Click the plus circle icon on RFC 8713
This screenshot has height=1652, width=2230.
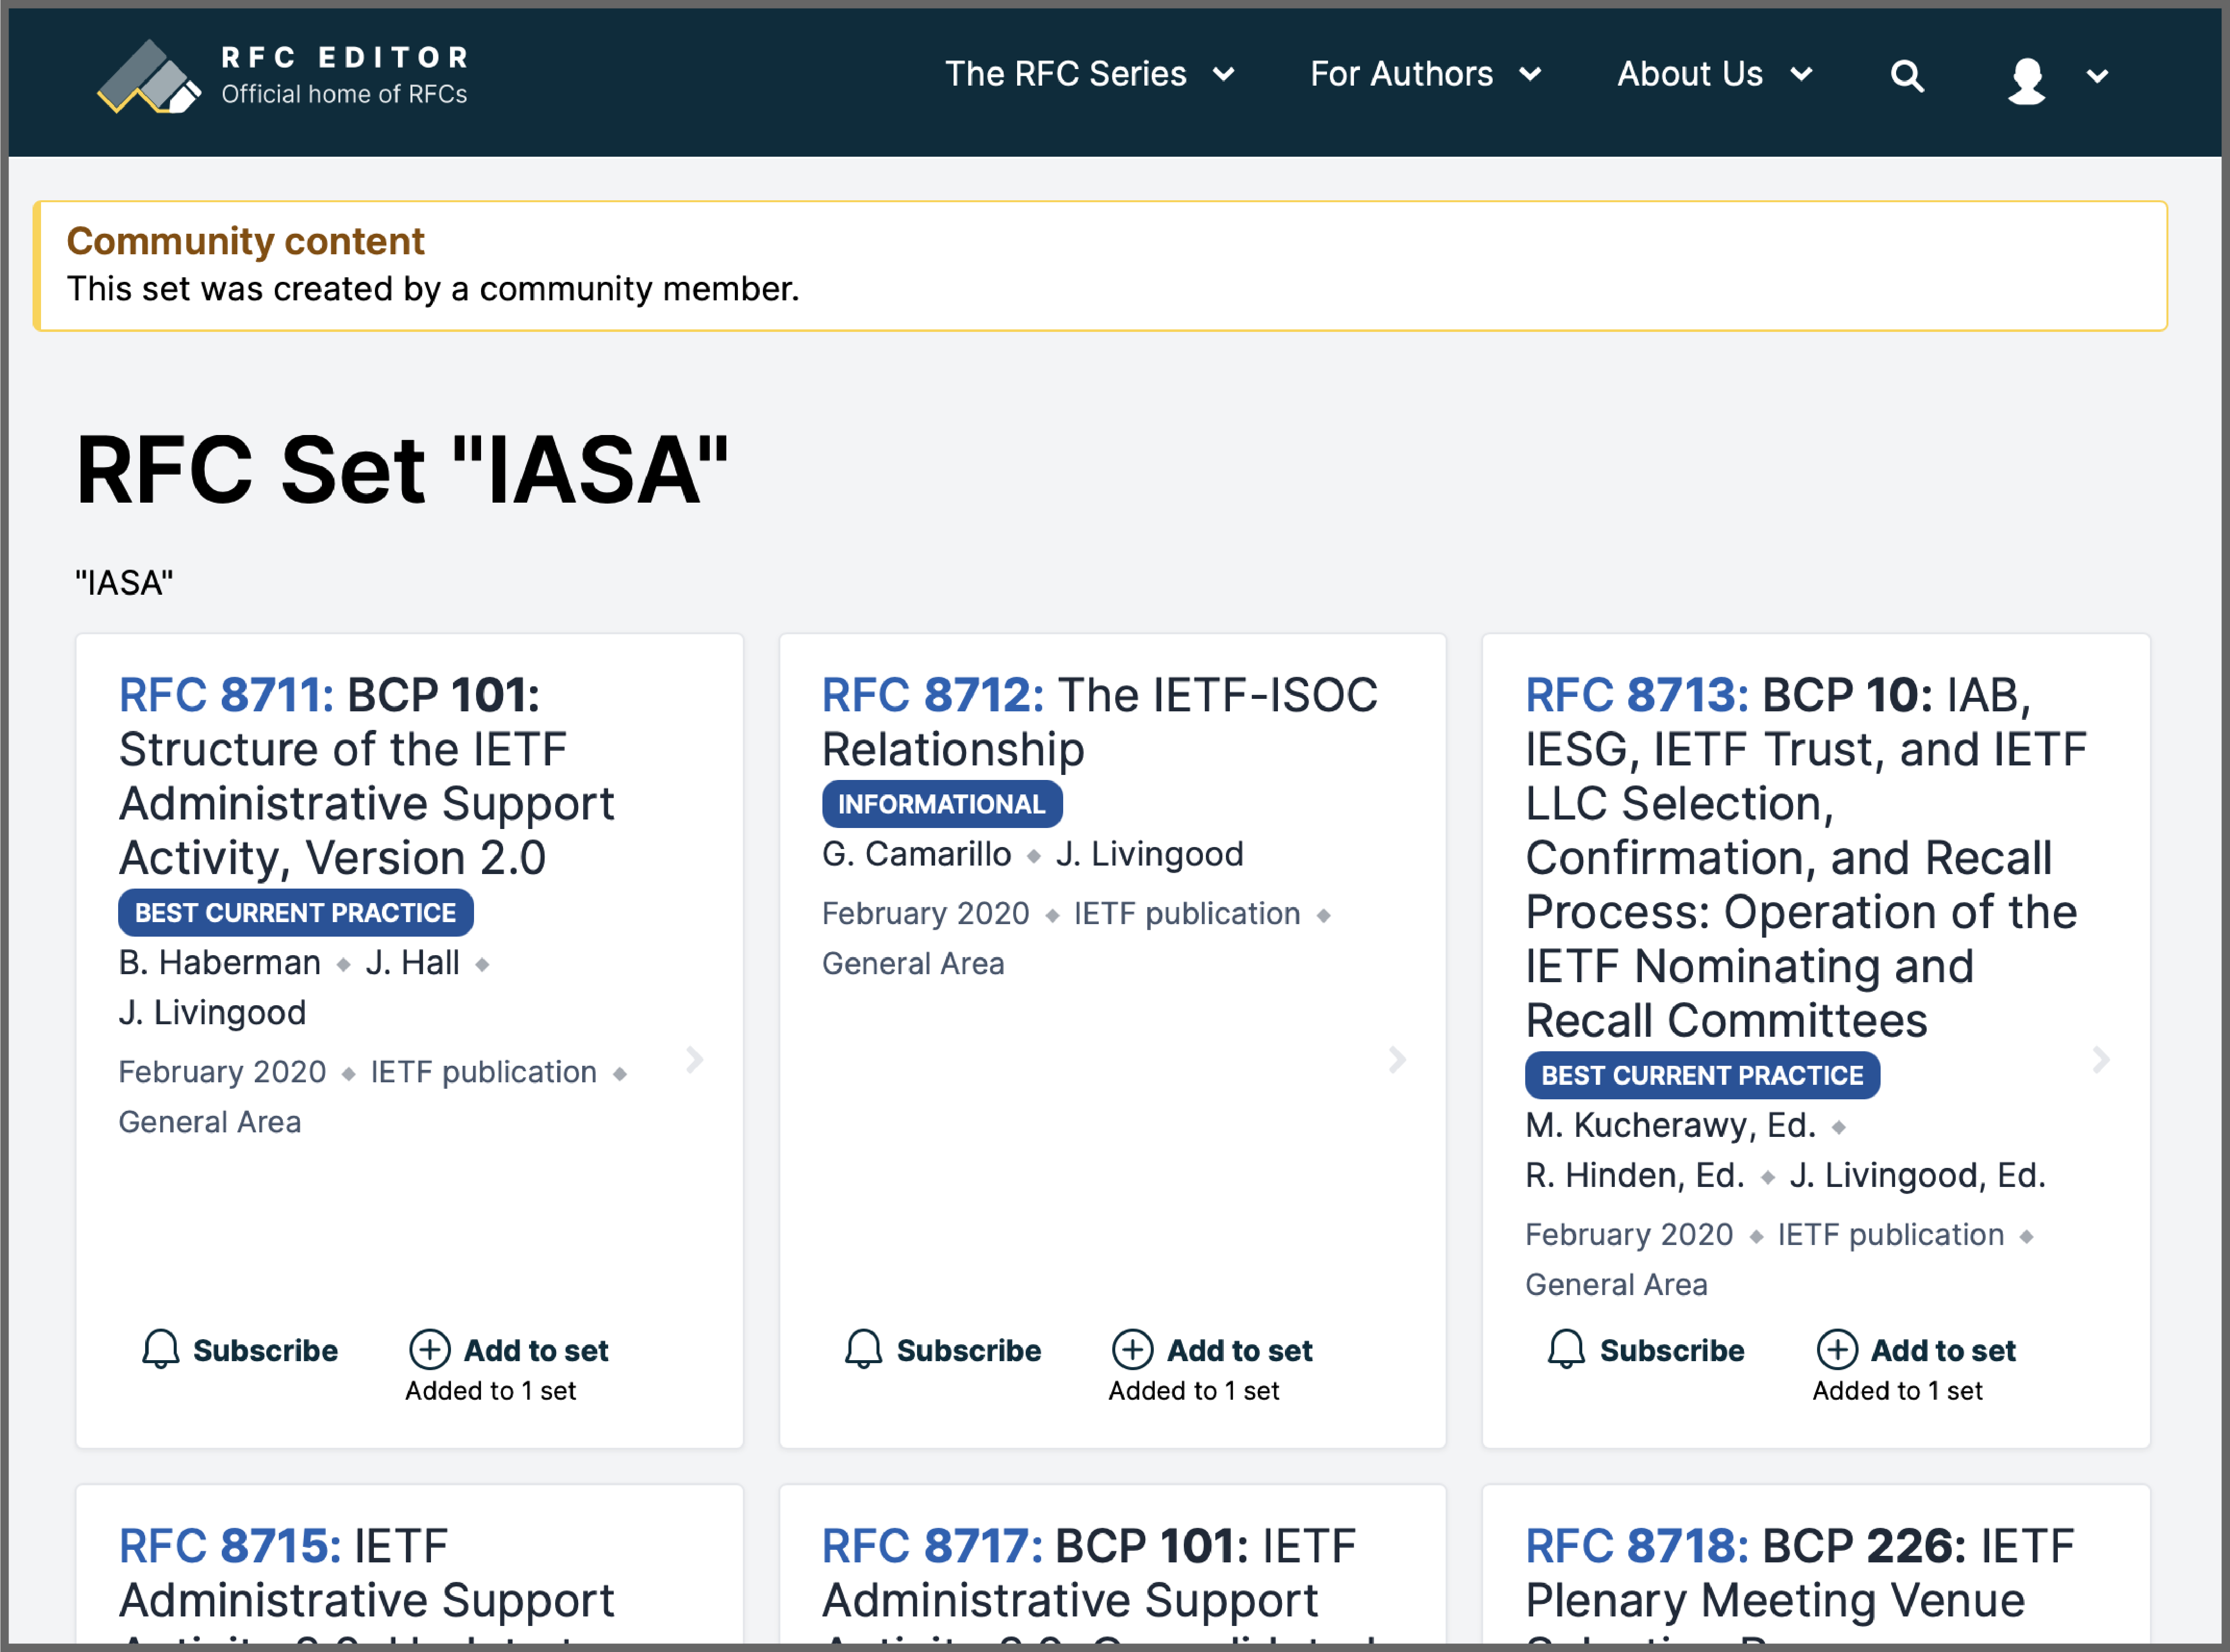1836,1349
